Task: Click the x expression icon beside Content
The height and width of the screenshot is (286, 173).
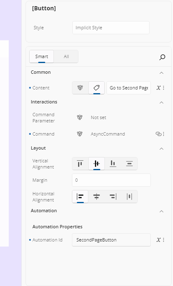Action: point(159,88)
